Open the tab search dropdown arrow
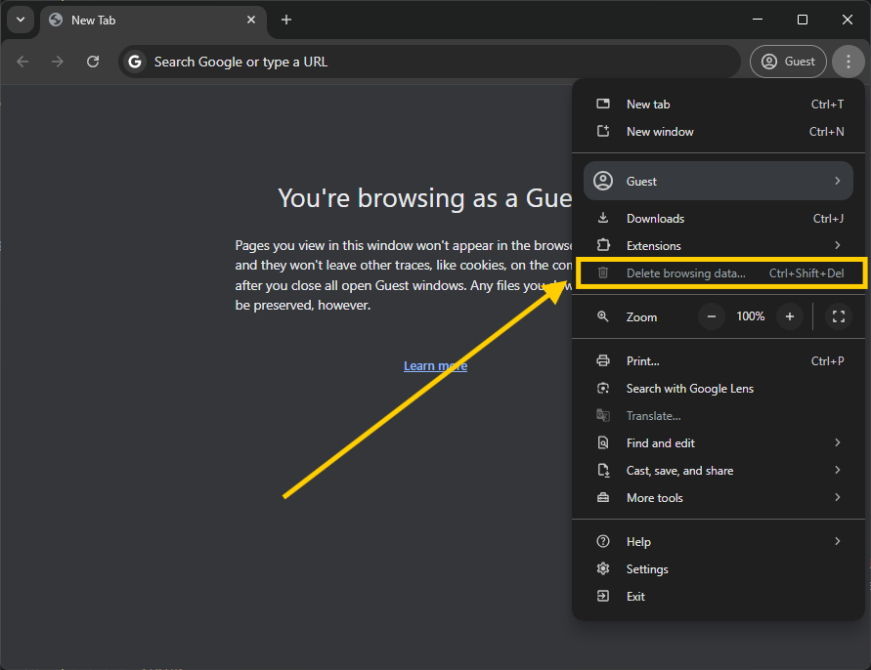 20,20
